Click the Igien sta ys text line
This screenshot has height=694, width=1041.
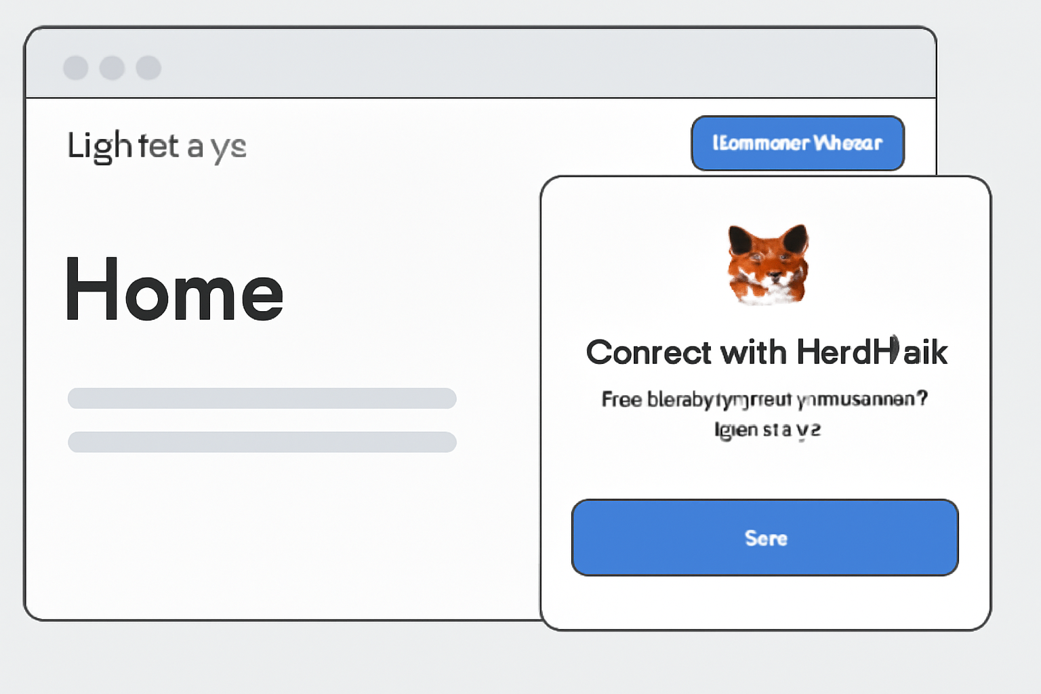point(767,430)
